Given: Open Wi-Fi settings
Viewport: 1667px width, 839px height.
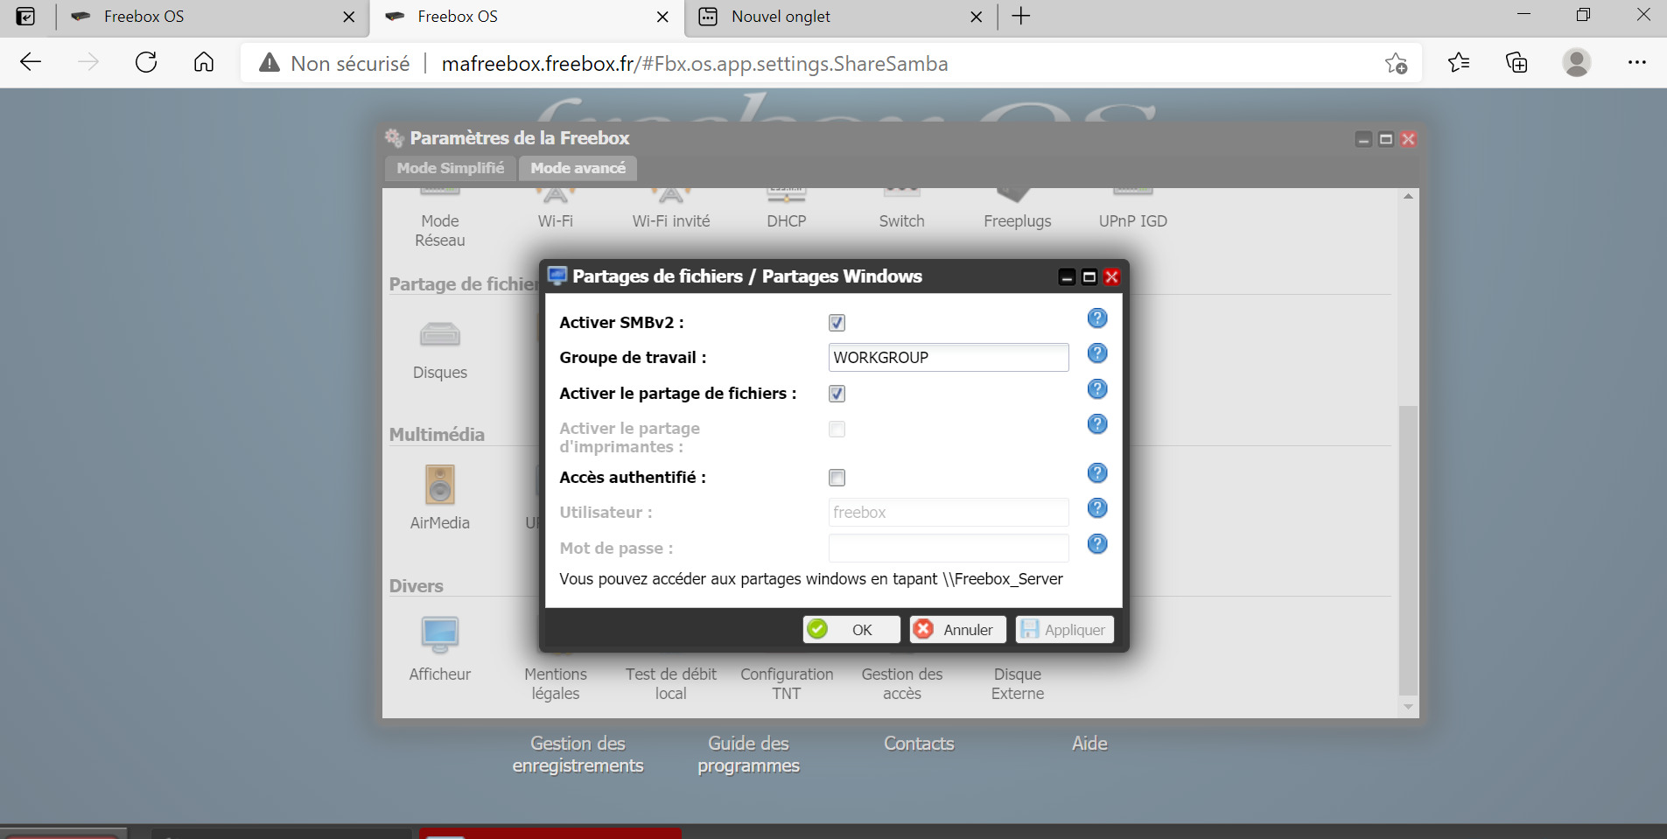Looking at the screenshot, I should click(x=556, y=220).
